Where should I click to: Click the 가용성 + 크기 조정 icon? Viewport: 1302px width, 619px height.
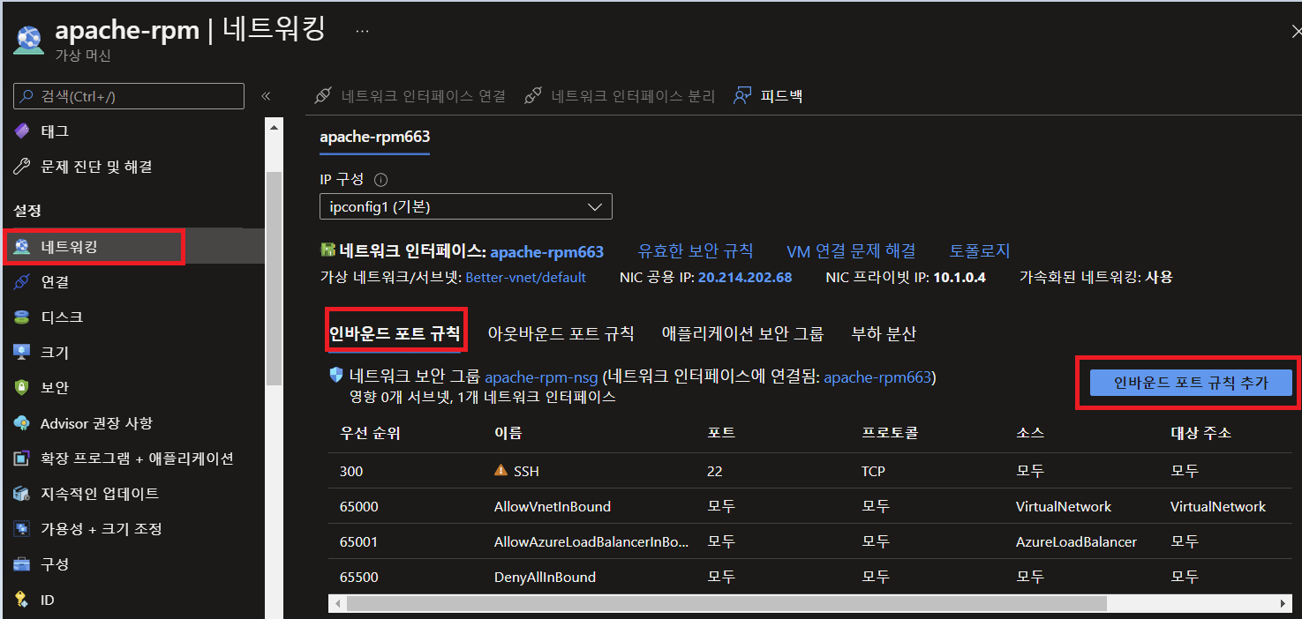(22, 529)
